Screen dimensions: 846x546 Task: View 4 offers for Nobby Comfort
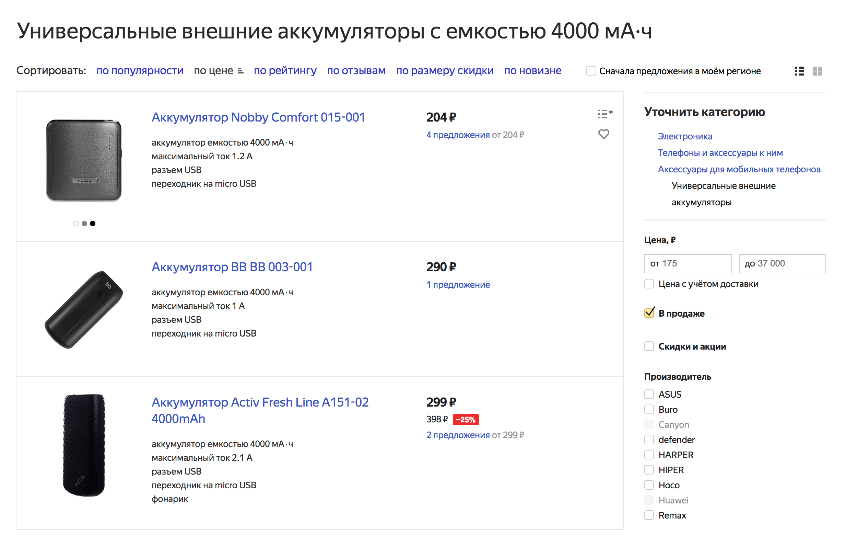tap(458, 135)
